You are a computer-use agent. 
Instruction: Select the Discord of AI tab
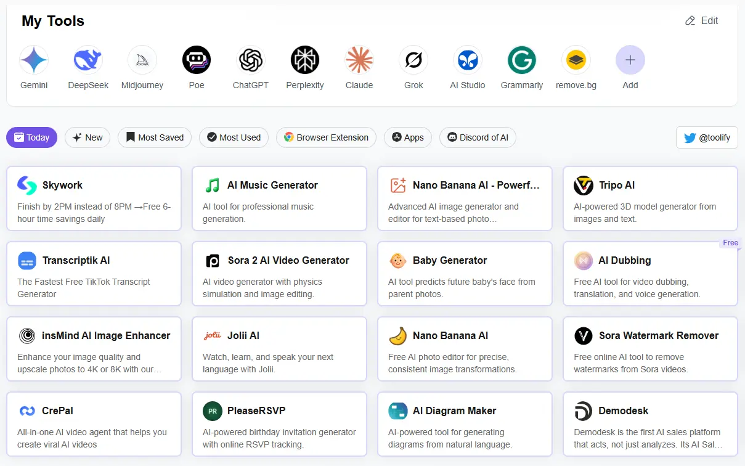pyautogui.click(x=478, y=137)
